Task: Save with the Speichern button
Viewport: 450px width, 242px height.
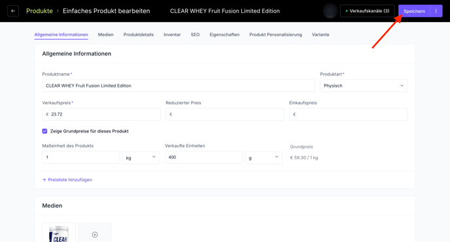Action: tap(414, 11)
